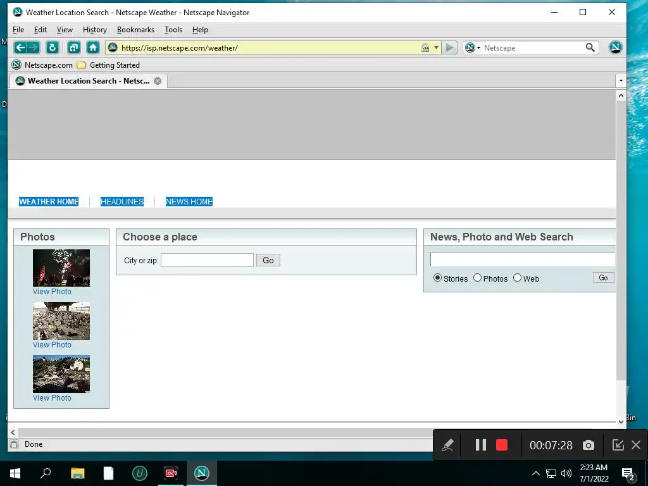Click the URL address bar text
The height and width of the screenshot is (486, 648).
(x=179, y=48)
